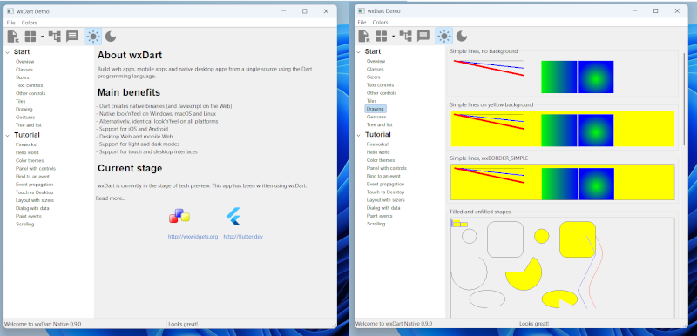Click the chat bubble icon in right window

[423, 36]
